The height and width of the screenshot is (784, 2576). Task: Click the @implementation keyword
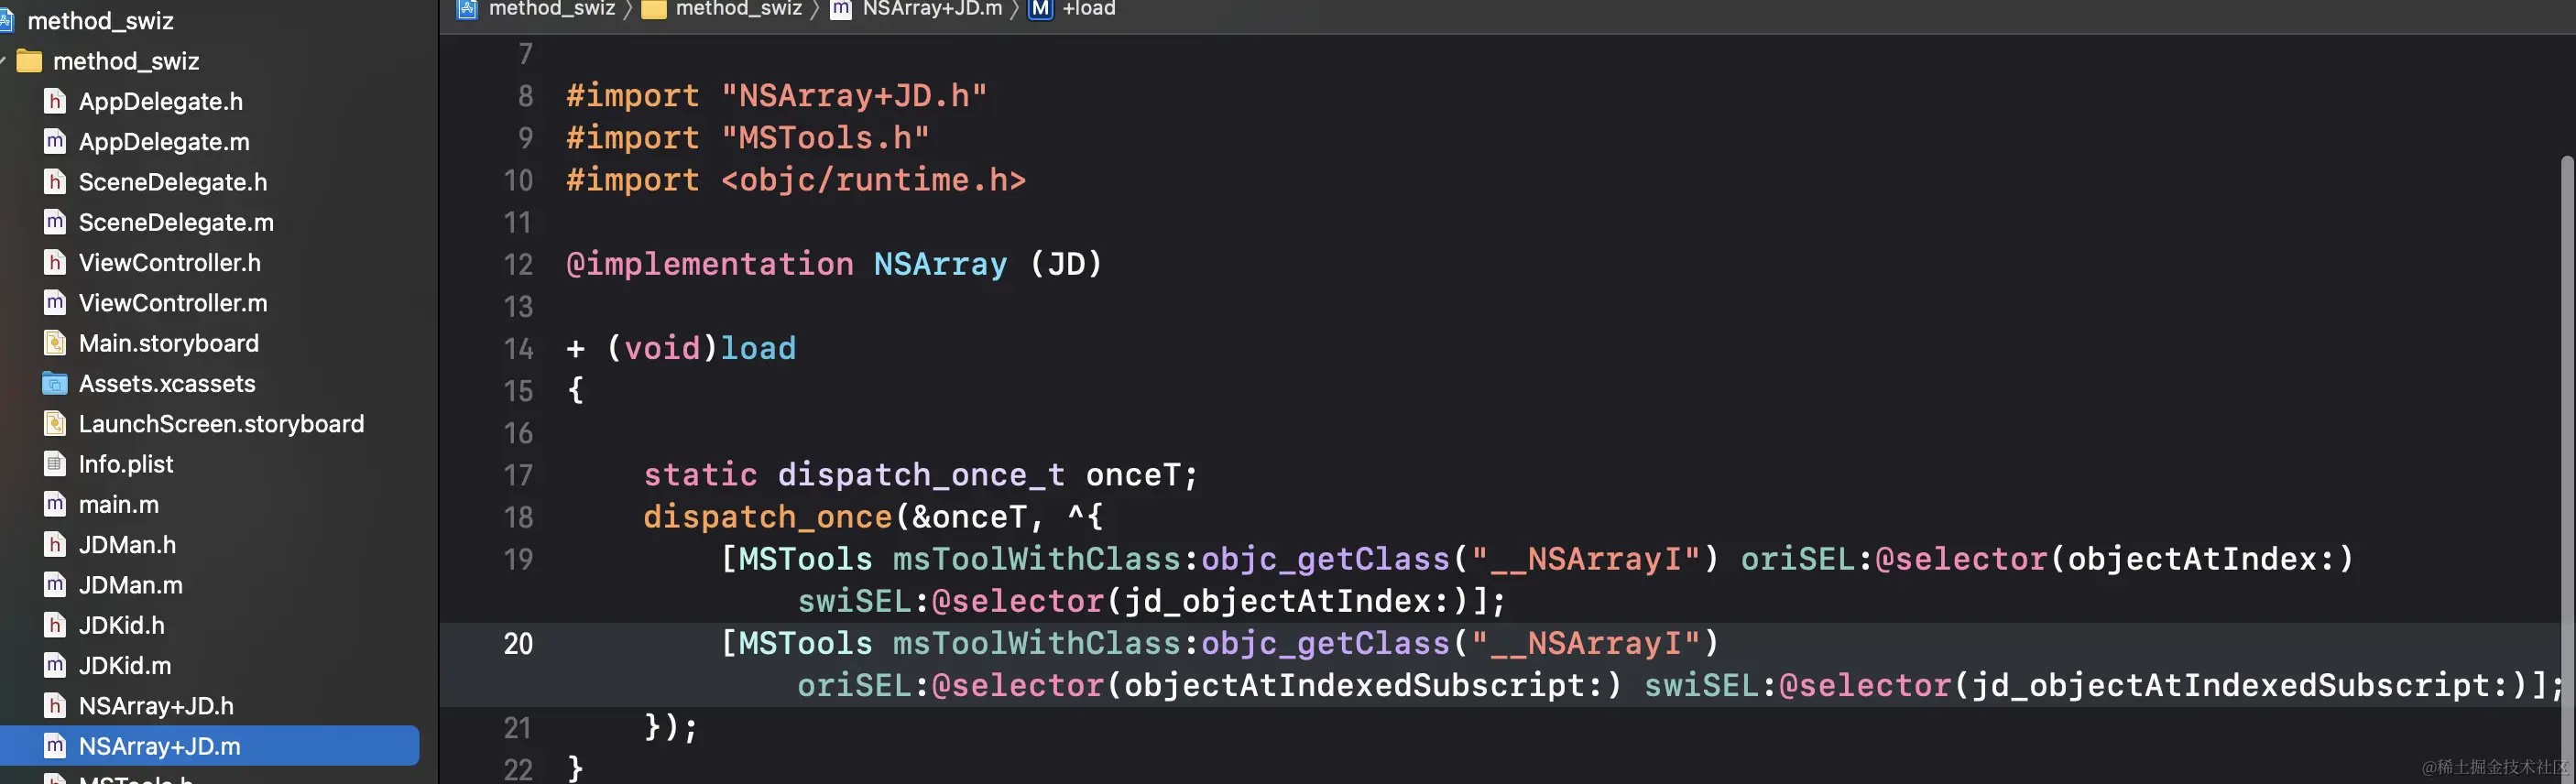point(710,264)
